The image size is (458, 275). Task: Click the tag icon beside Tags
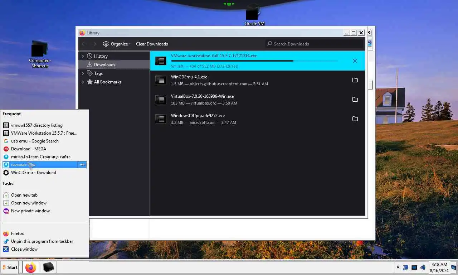[x=90, y=73]
